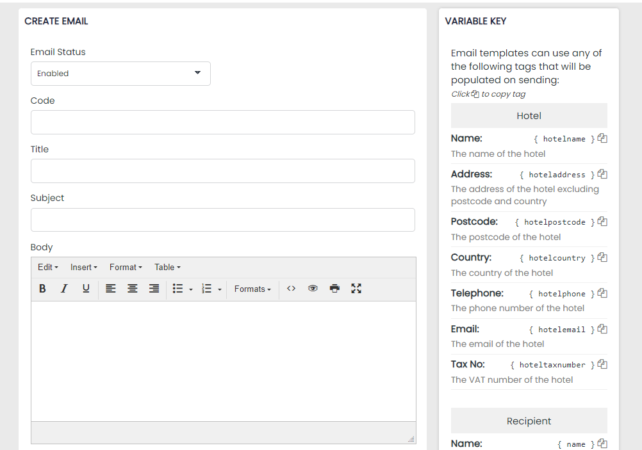Image resolution: width=642 pixels, height=450 pixels.
Task: Print the email body content
Action: click(334, 289)
